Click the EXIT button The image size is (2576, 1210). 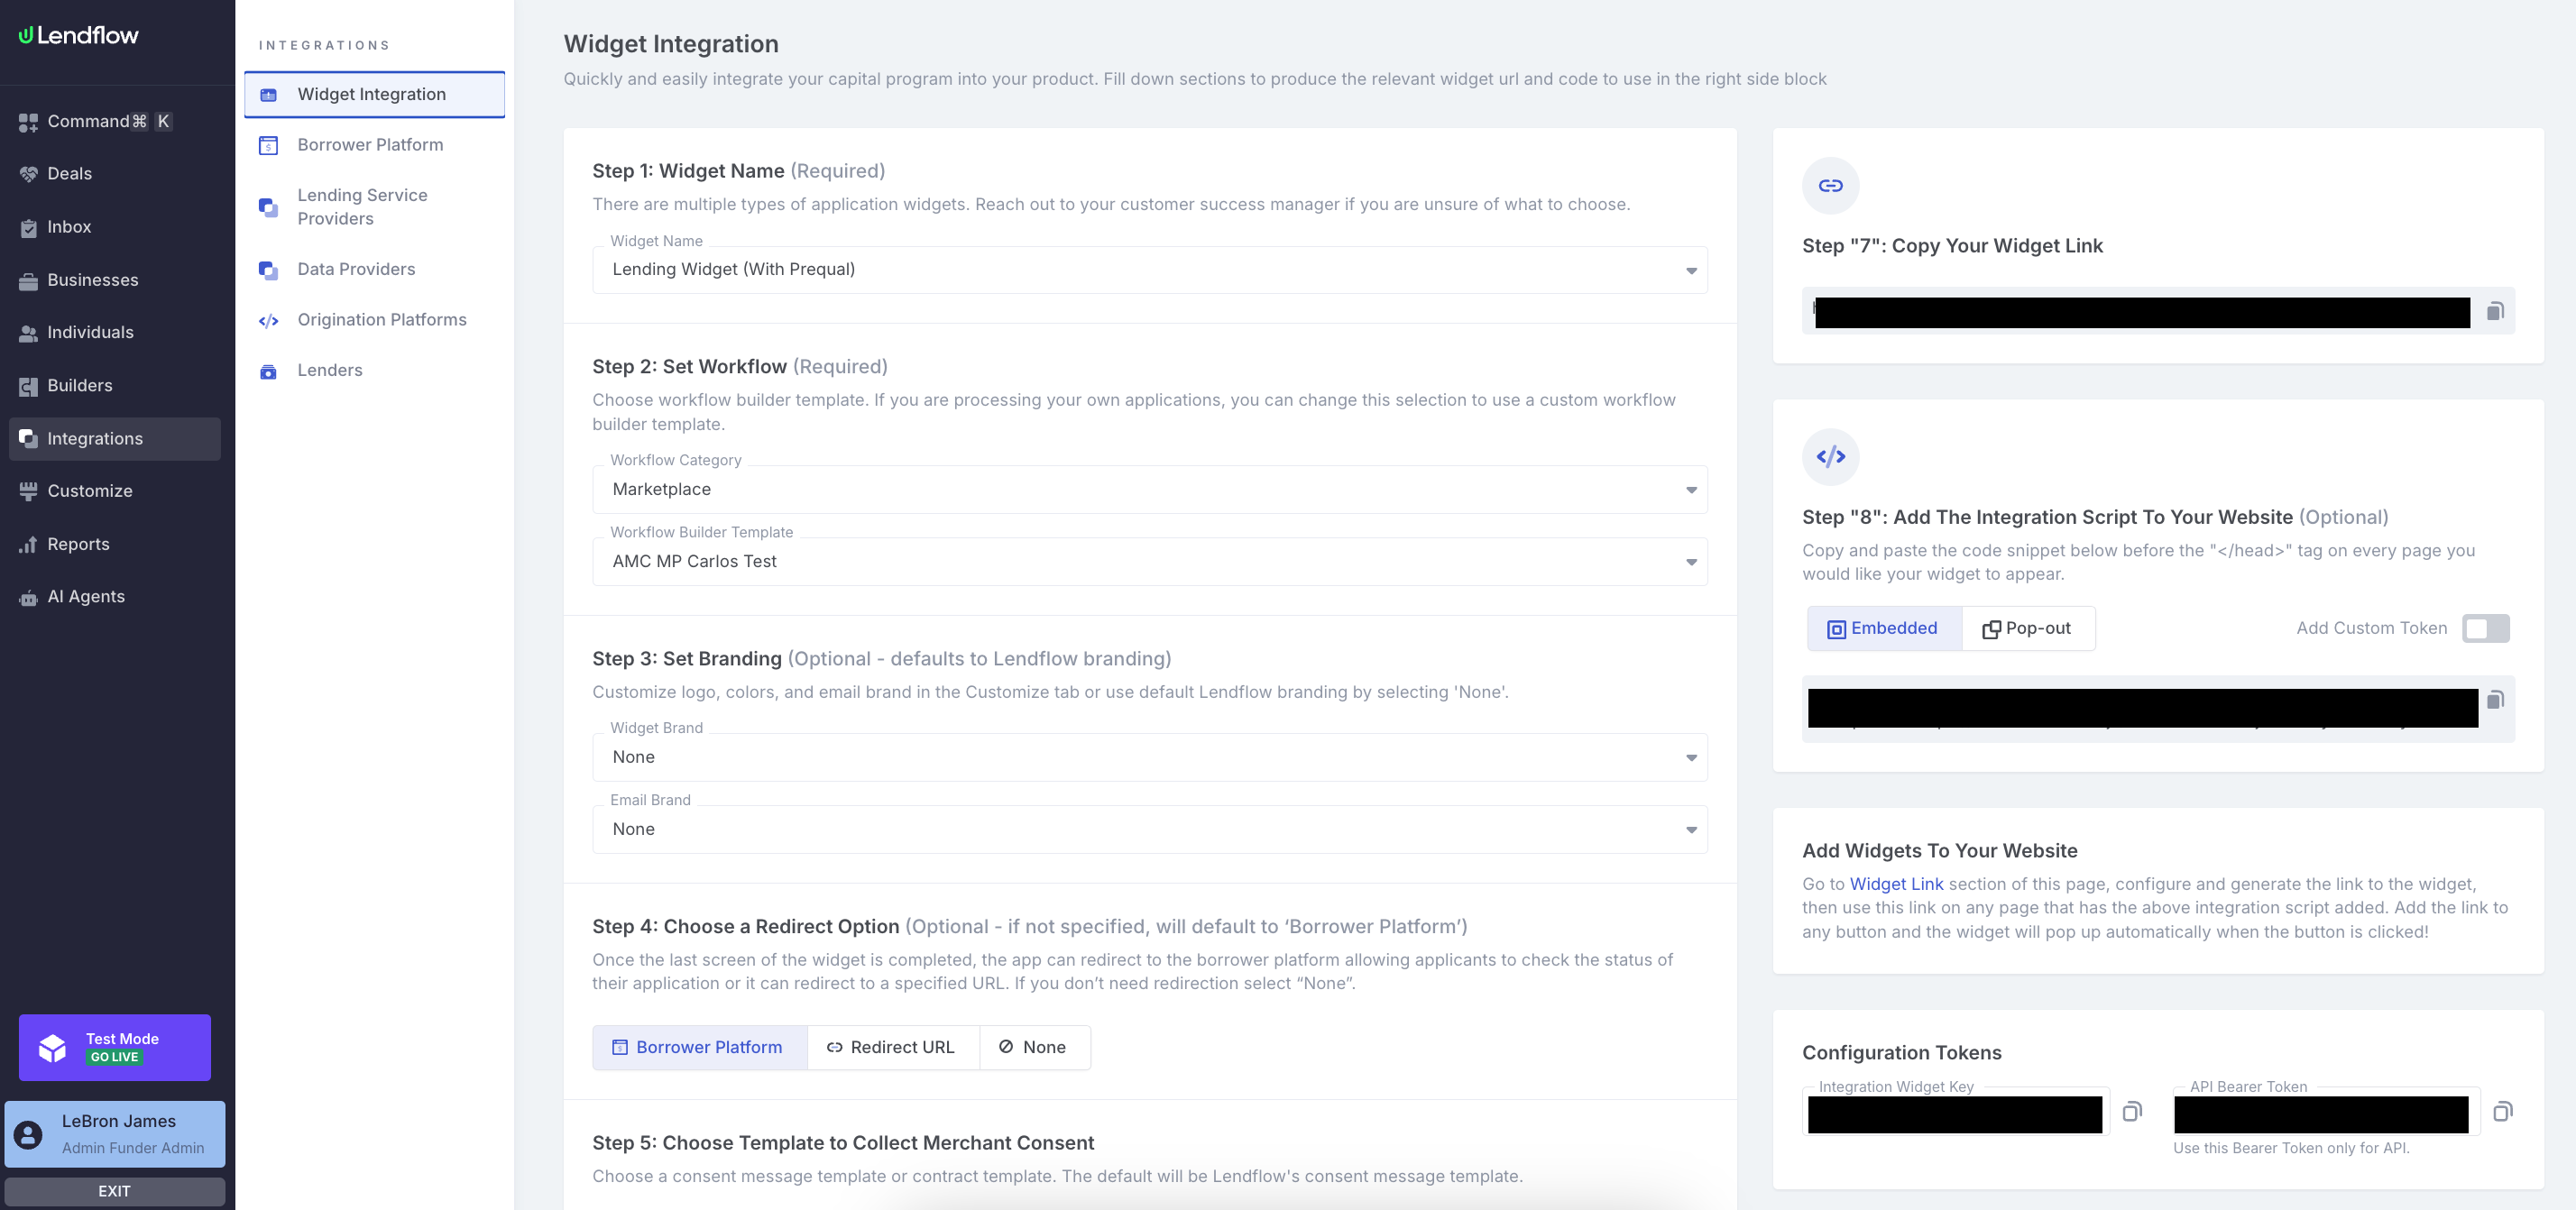click(114, 1191)
